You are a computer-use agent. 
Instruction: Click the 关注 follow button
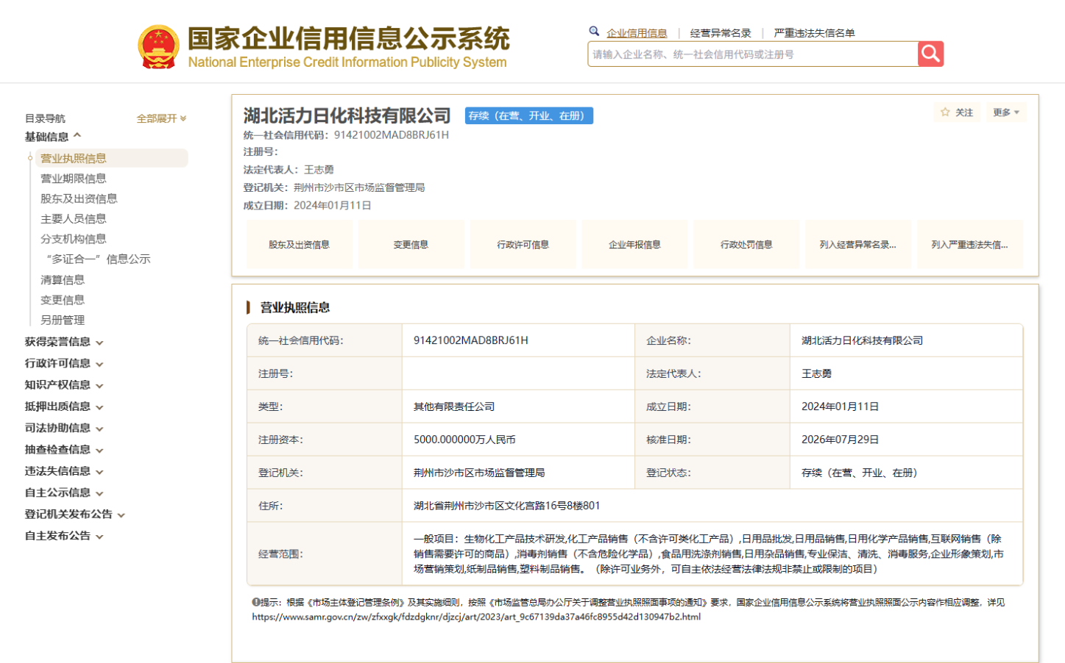[x=957, y=112]
